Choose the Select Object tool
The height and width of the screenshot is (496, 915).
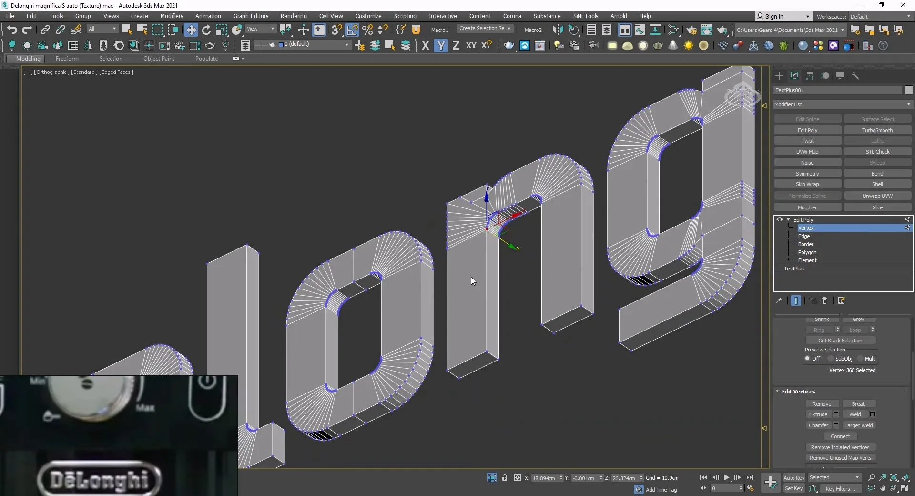[x=127, y=30]
